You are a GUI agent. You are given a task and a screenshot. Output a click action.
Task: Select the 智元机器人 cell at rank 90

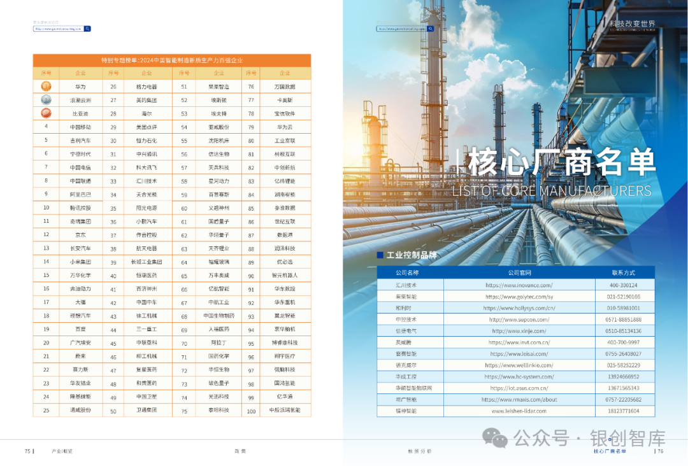coord(285,275)
